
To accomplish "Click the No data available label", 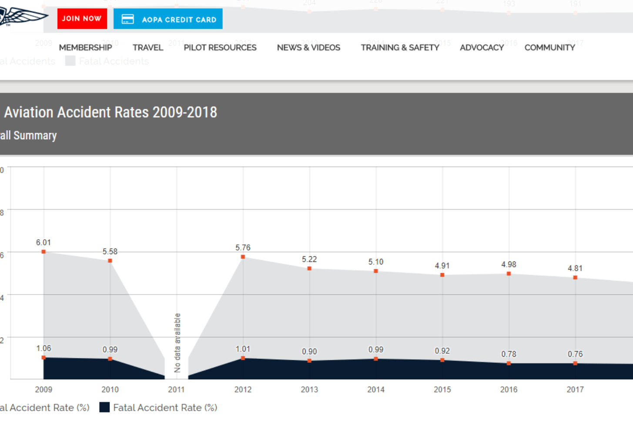I will 177,343.
